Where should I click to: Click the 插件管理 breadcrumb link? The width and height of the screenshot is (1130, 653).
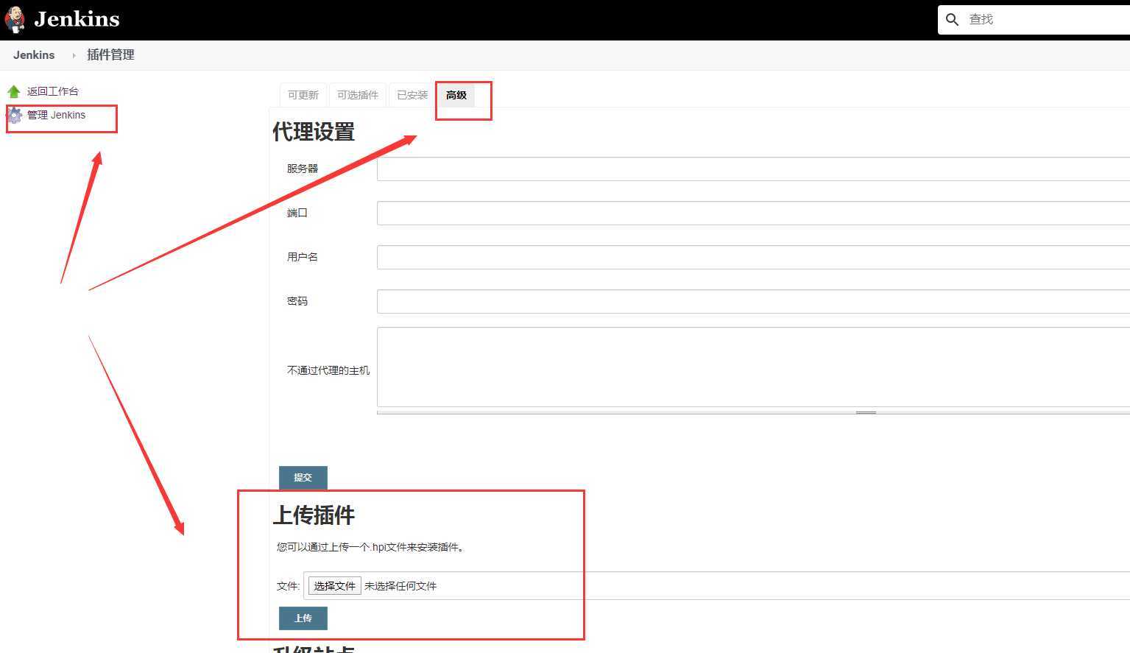pos(110,55)
